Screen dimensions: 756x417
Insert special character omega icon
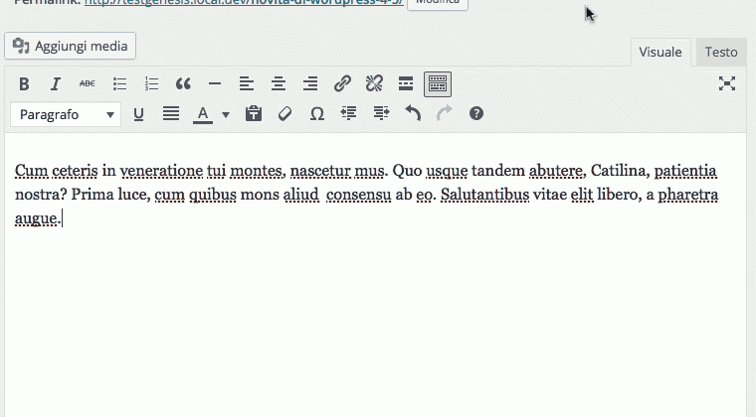pyautogui.click(x=316, y=114)
